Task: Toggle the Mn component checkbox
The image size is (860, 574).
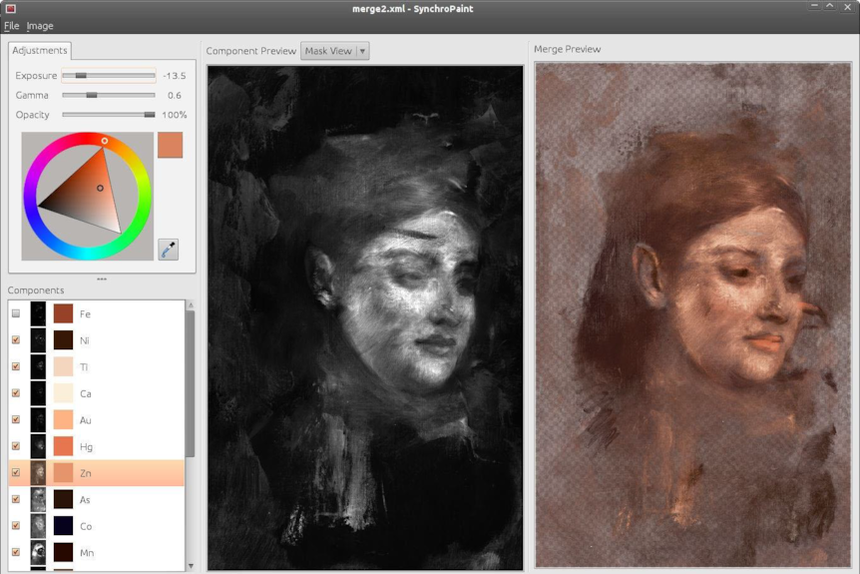Action: (16, 552)
